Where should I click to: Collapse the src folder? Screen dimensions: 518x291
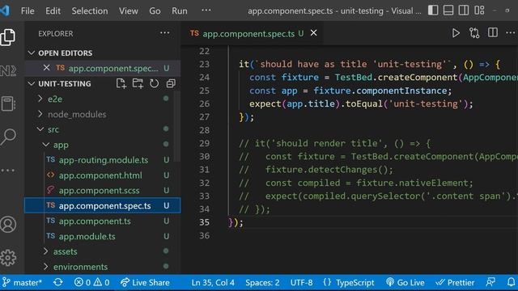point(103,129)
